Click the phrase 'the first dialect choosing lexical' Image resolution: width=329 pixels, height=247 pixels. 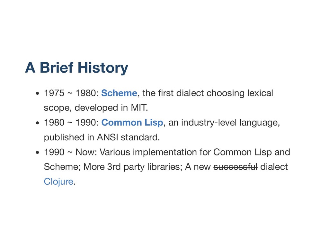pyautogui.click(x=207, y=93)
